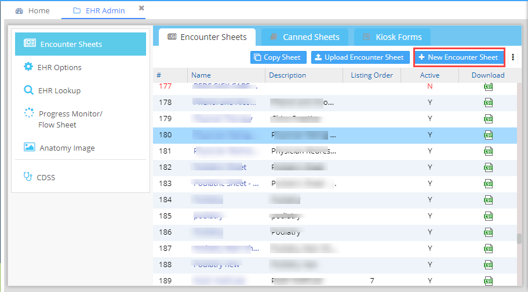This screenshot has width=528, height=292.
Task: Close the EHR Admin tab
Action: 141,8
